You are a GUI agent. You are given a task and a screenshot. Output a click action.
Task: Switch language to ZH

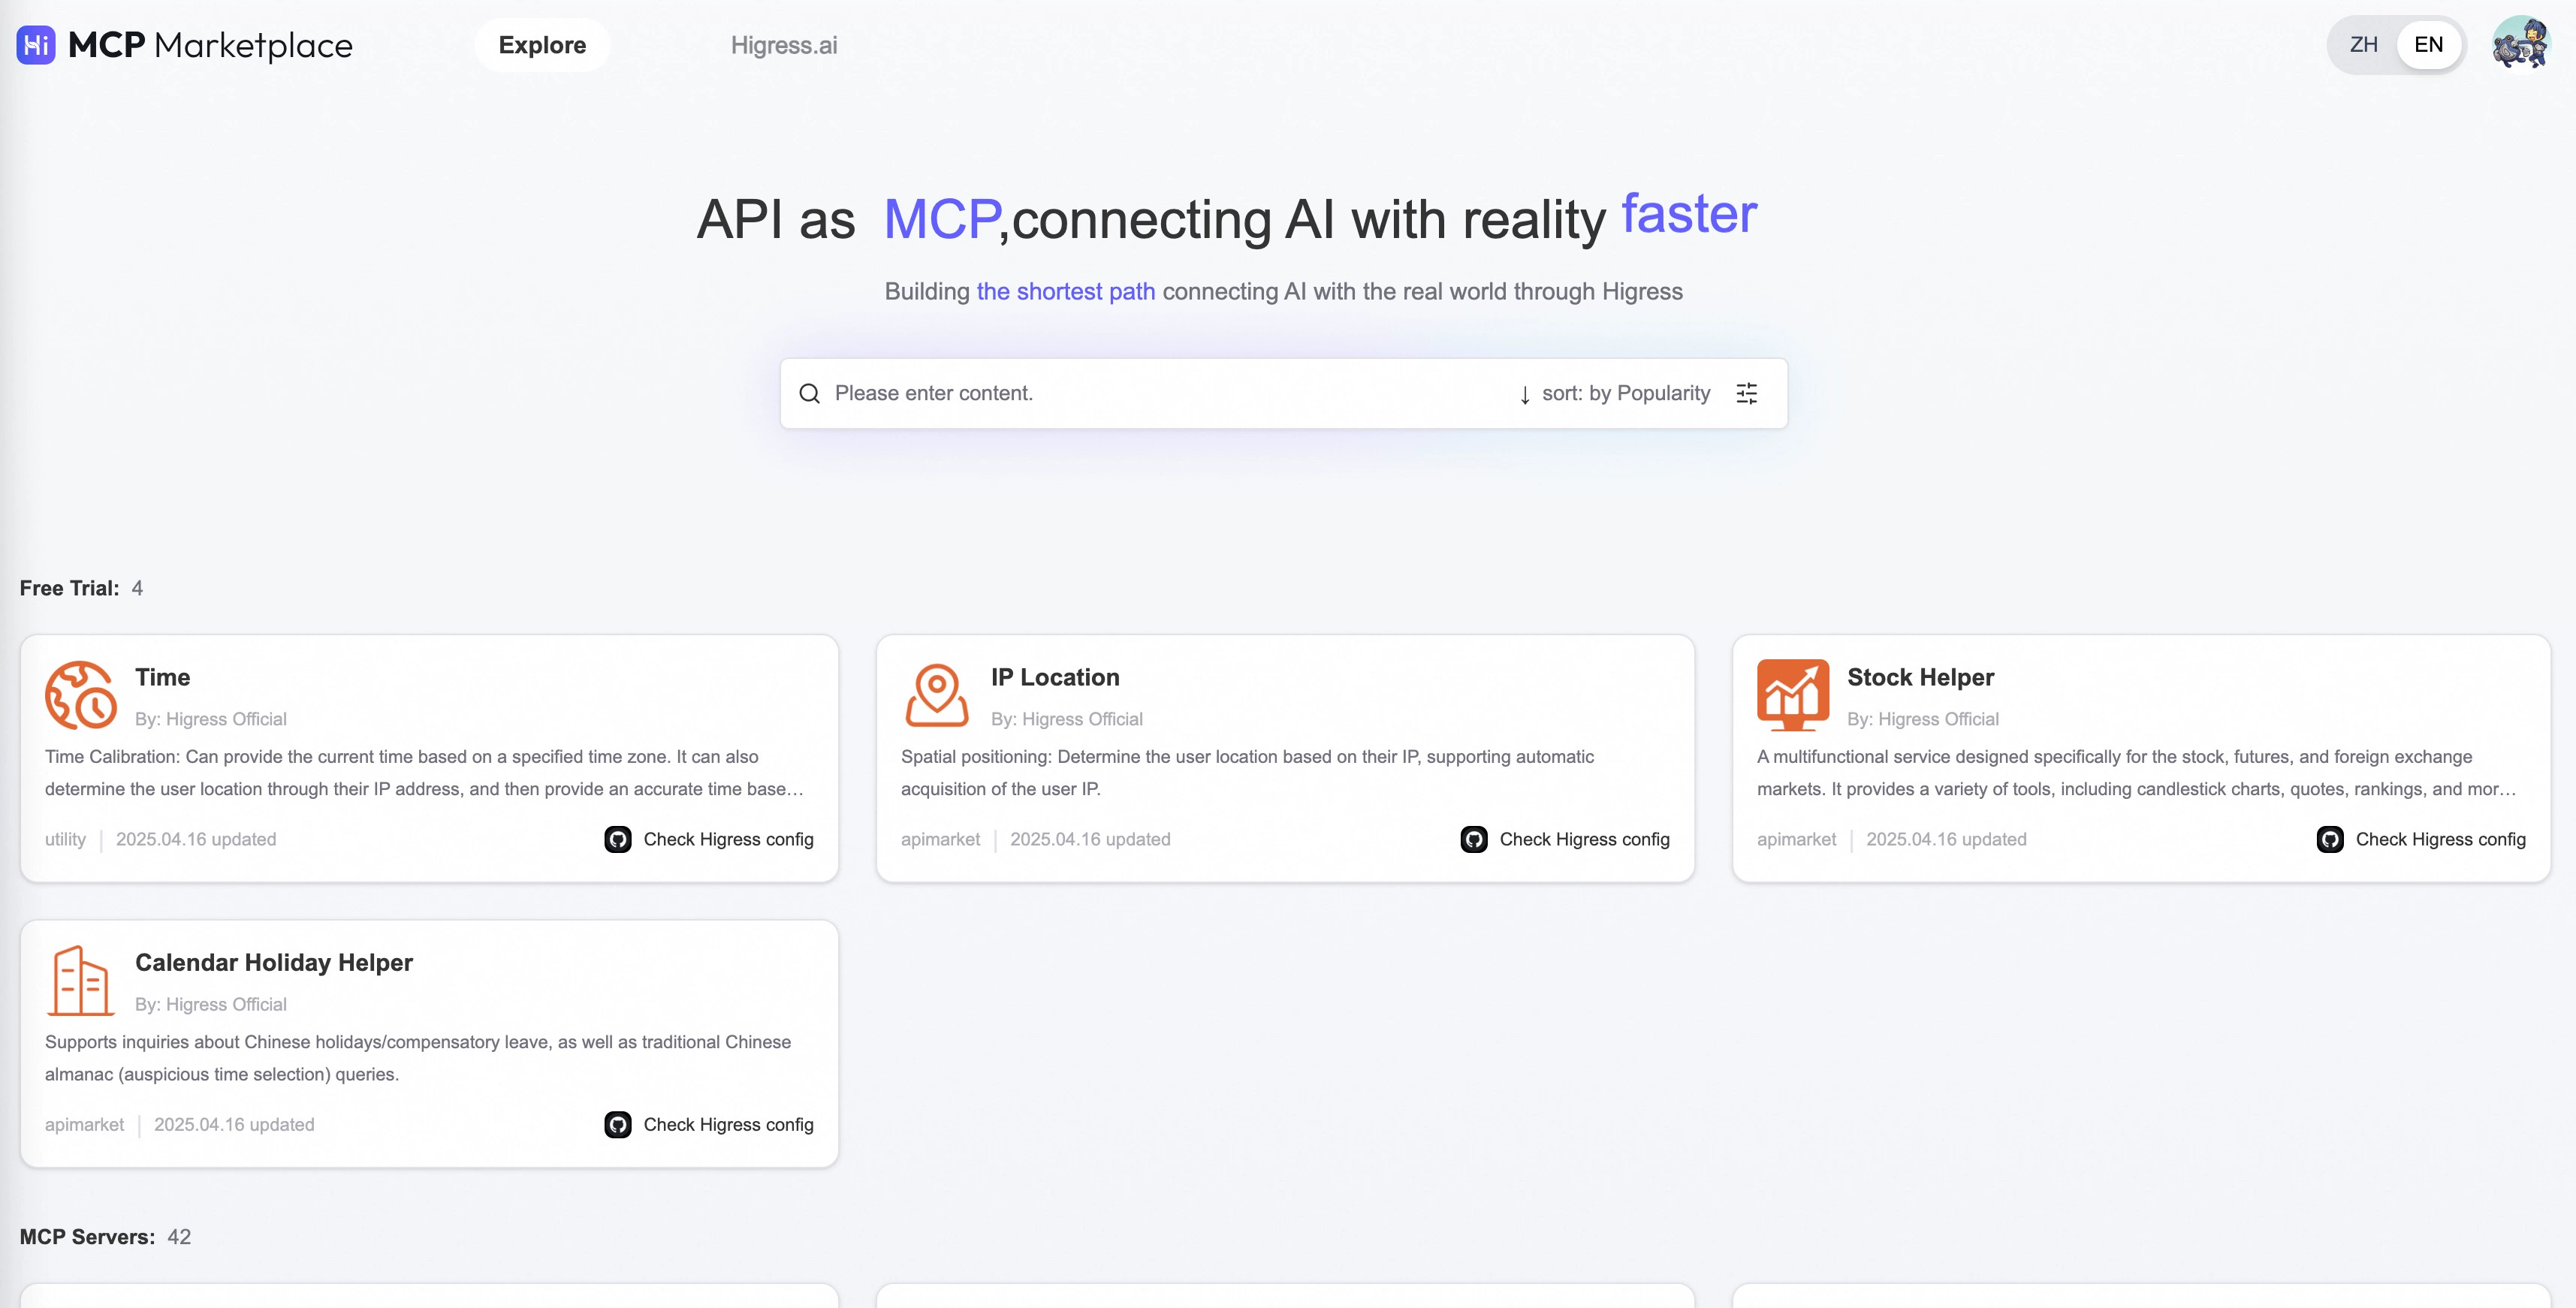coord(2364,45)
